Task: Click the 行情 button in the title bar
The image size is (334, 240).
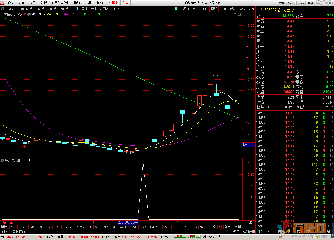Action: [282, 3]
